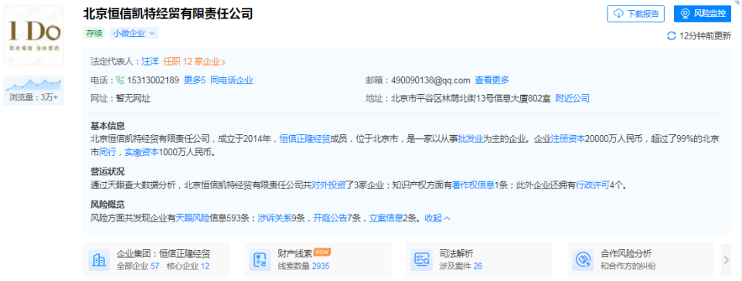The height and width of the screenshot is (281, 742).
Task: Click the 浏览量：3万+ text
Action: [x=33, y=98]
